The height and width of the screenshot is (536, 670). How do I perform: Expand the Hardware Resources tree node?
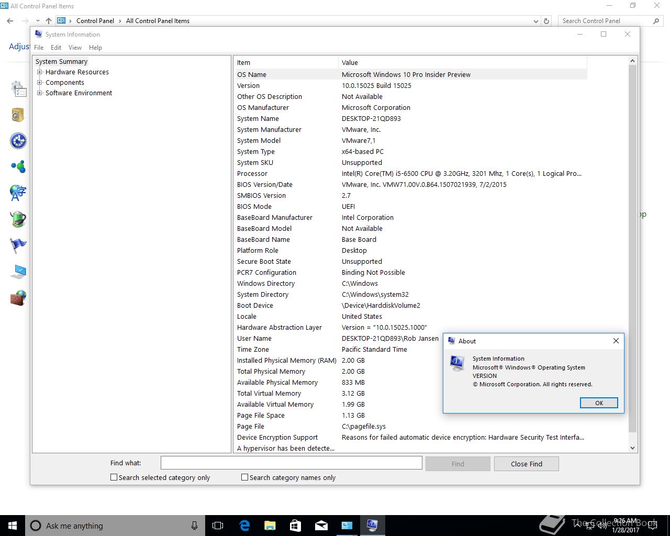click(x=40, y=72)
